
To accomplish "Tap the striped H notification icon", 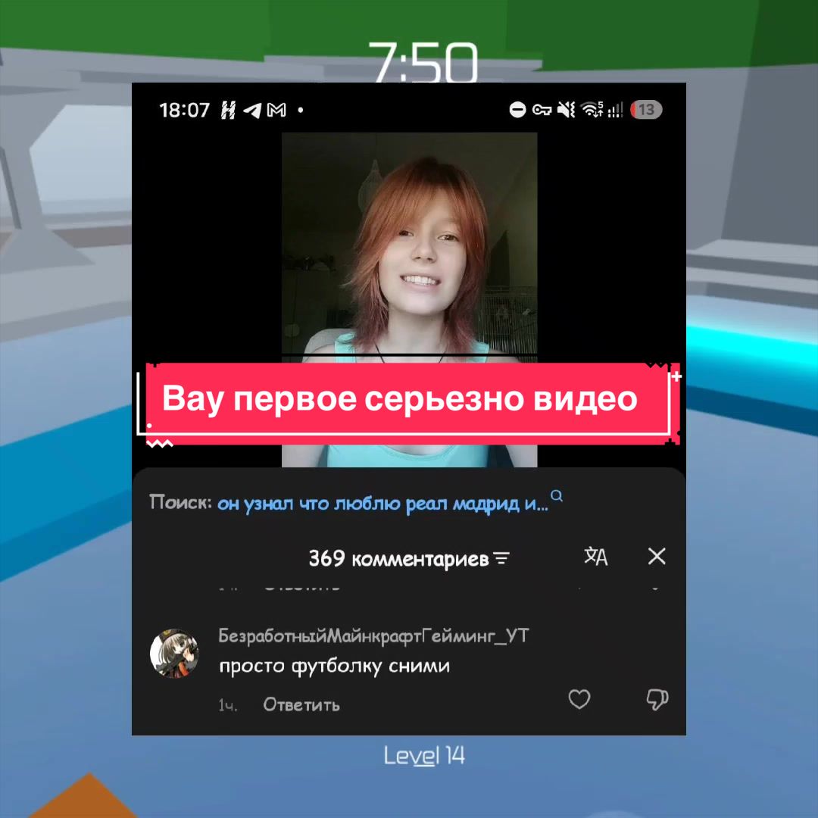I will 228,110.
